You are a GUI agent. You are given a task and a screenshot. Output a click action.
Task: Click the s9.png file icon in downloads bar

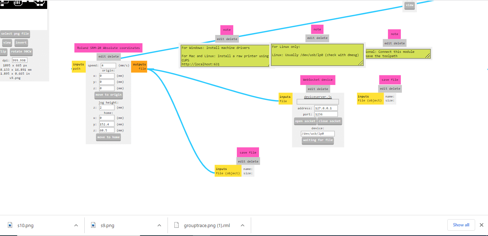(94, 225)
